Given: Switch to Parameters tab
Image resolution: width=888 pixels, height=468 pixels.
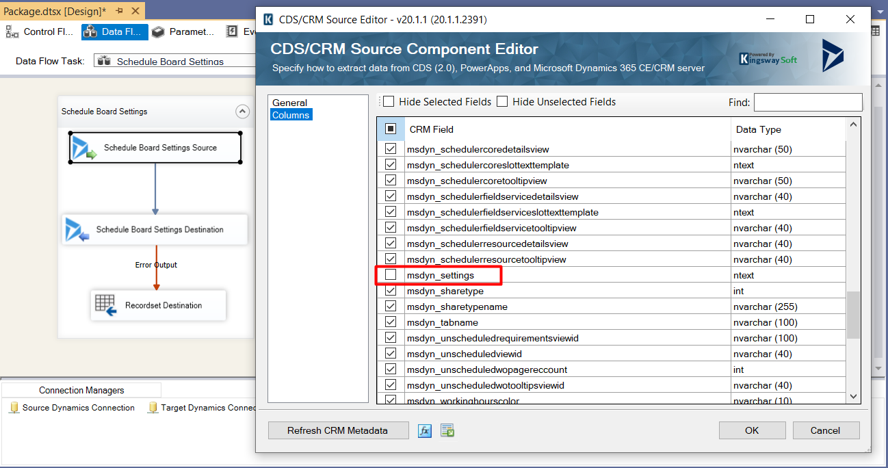Looking at the screenshot, I should tap(183, 31).
